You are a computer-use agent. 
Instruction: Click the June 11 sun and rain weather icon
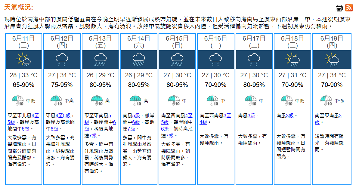(x=23, y=59)
